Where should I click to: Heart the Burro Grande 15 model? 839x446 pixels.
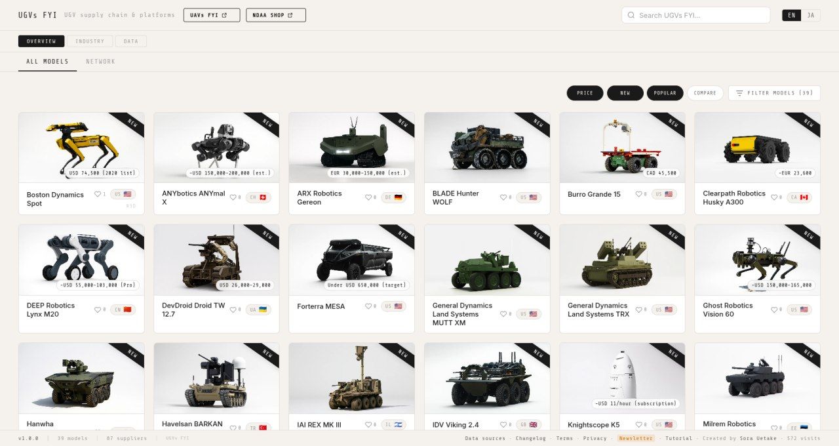click(x=639, y=194)
